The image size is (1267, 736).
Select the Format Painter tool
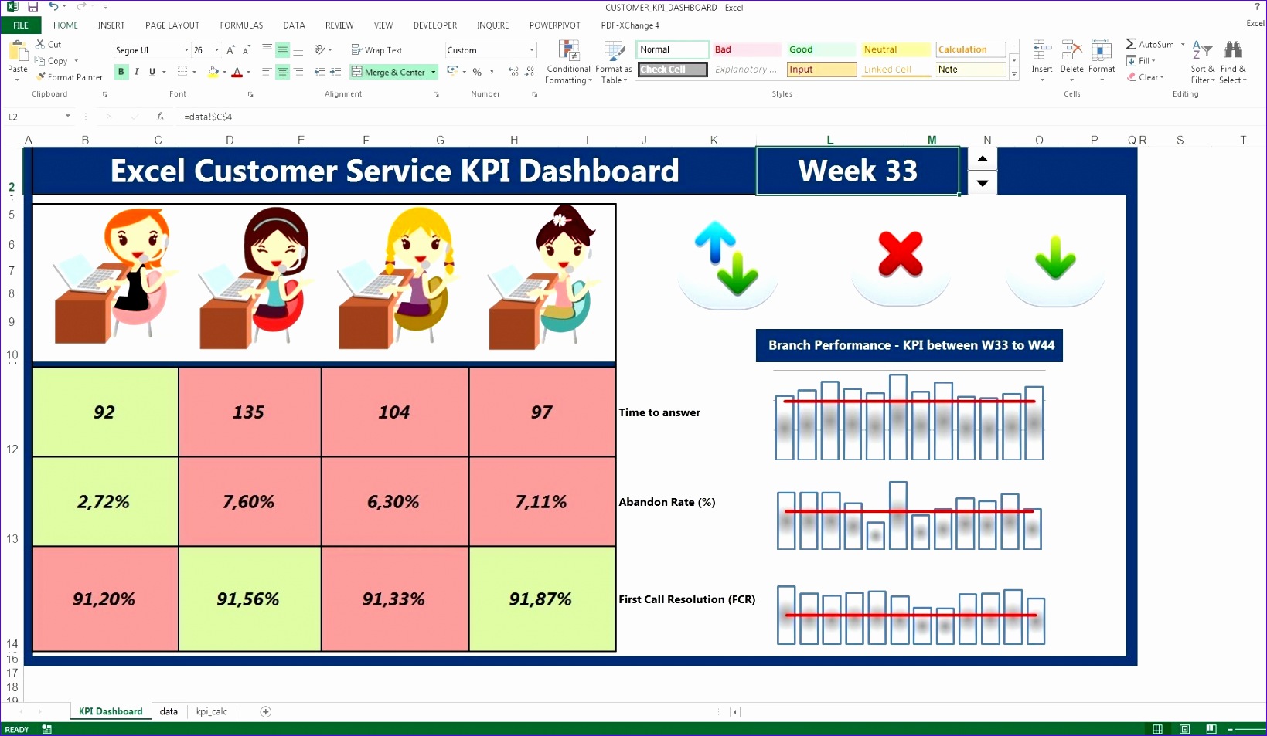tap(70, 76)
